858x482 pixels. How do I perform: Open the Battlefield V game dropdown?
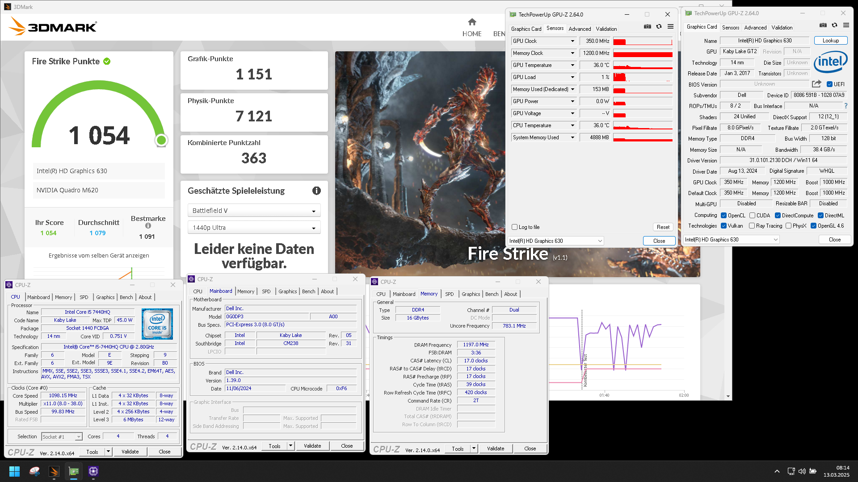pos(254,211)
